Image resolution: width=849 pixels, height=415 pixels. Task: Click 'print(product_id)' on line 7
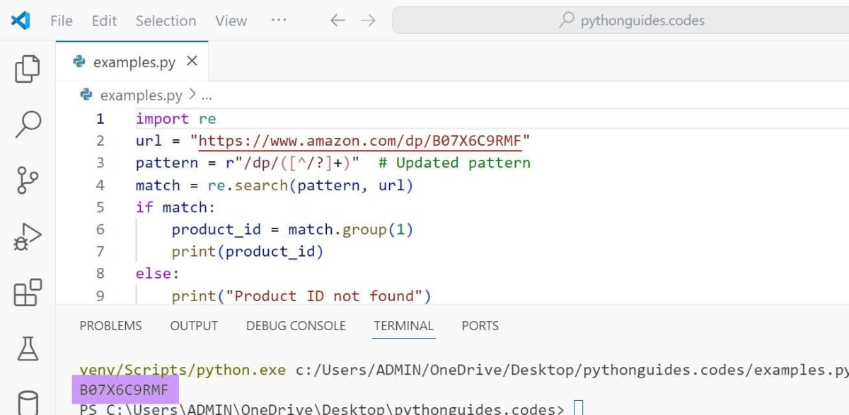(247, 252)
